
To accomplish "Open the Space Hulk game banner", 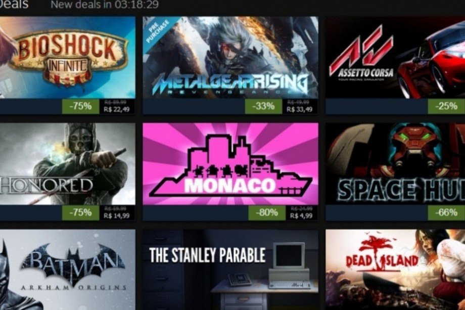I will [395, 164].
